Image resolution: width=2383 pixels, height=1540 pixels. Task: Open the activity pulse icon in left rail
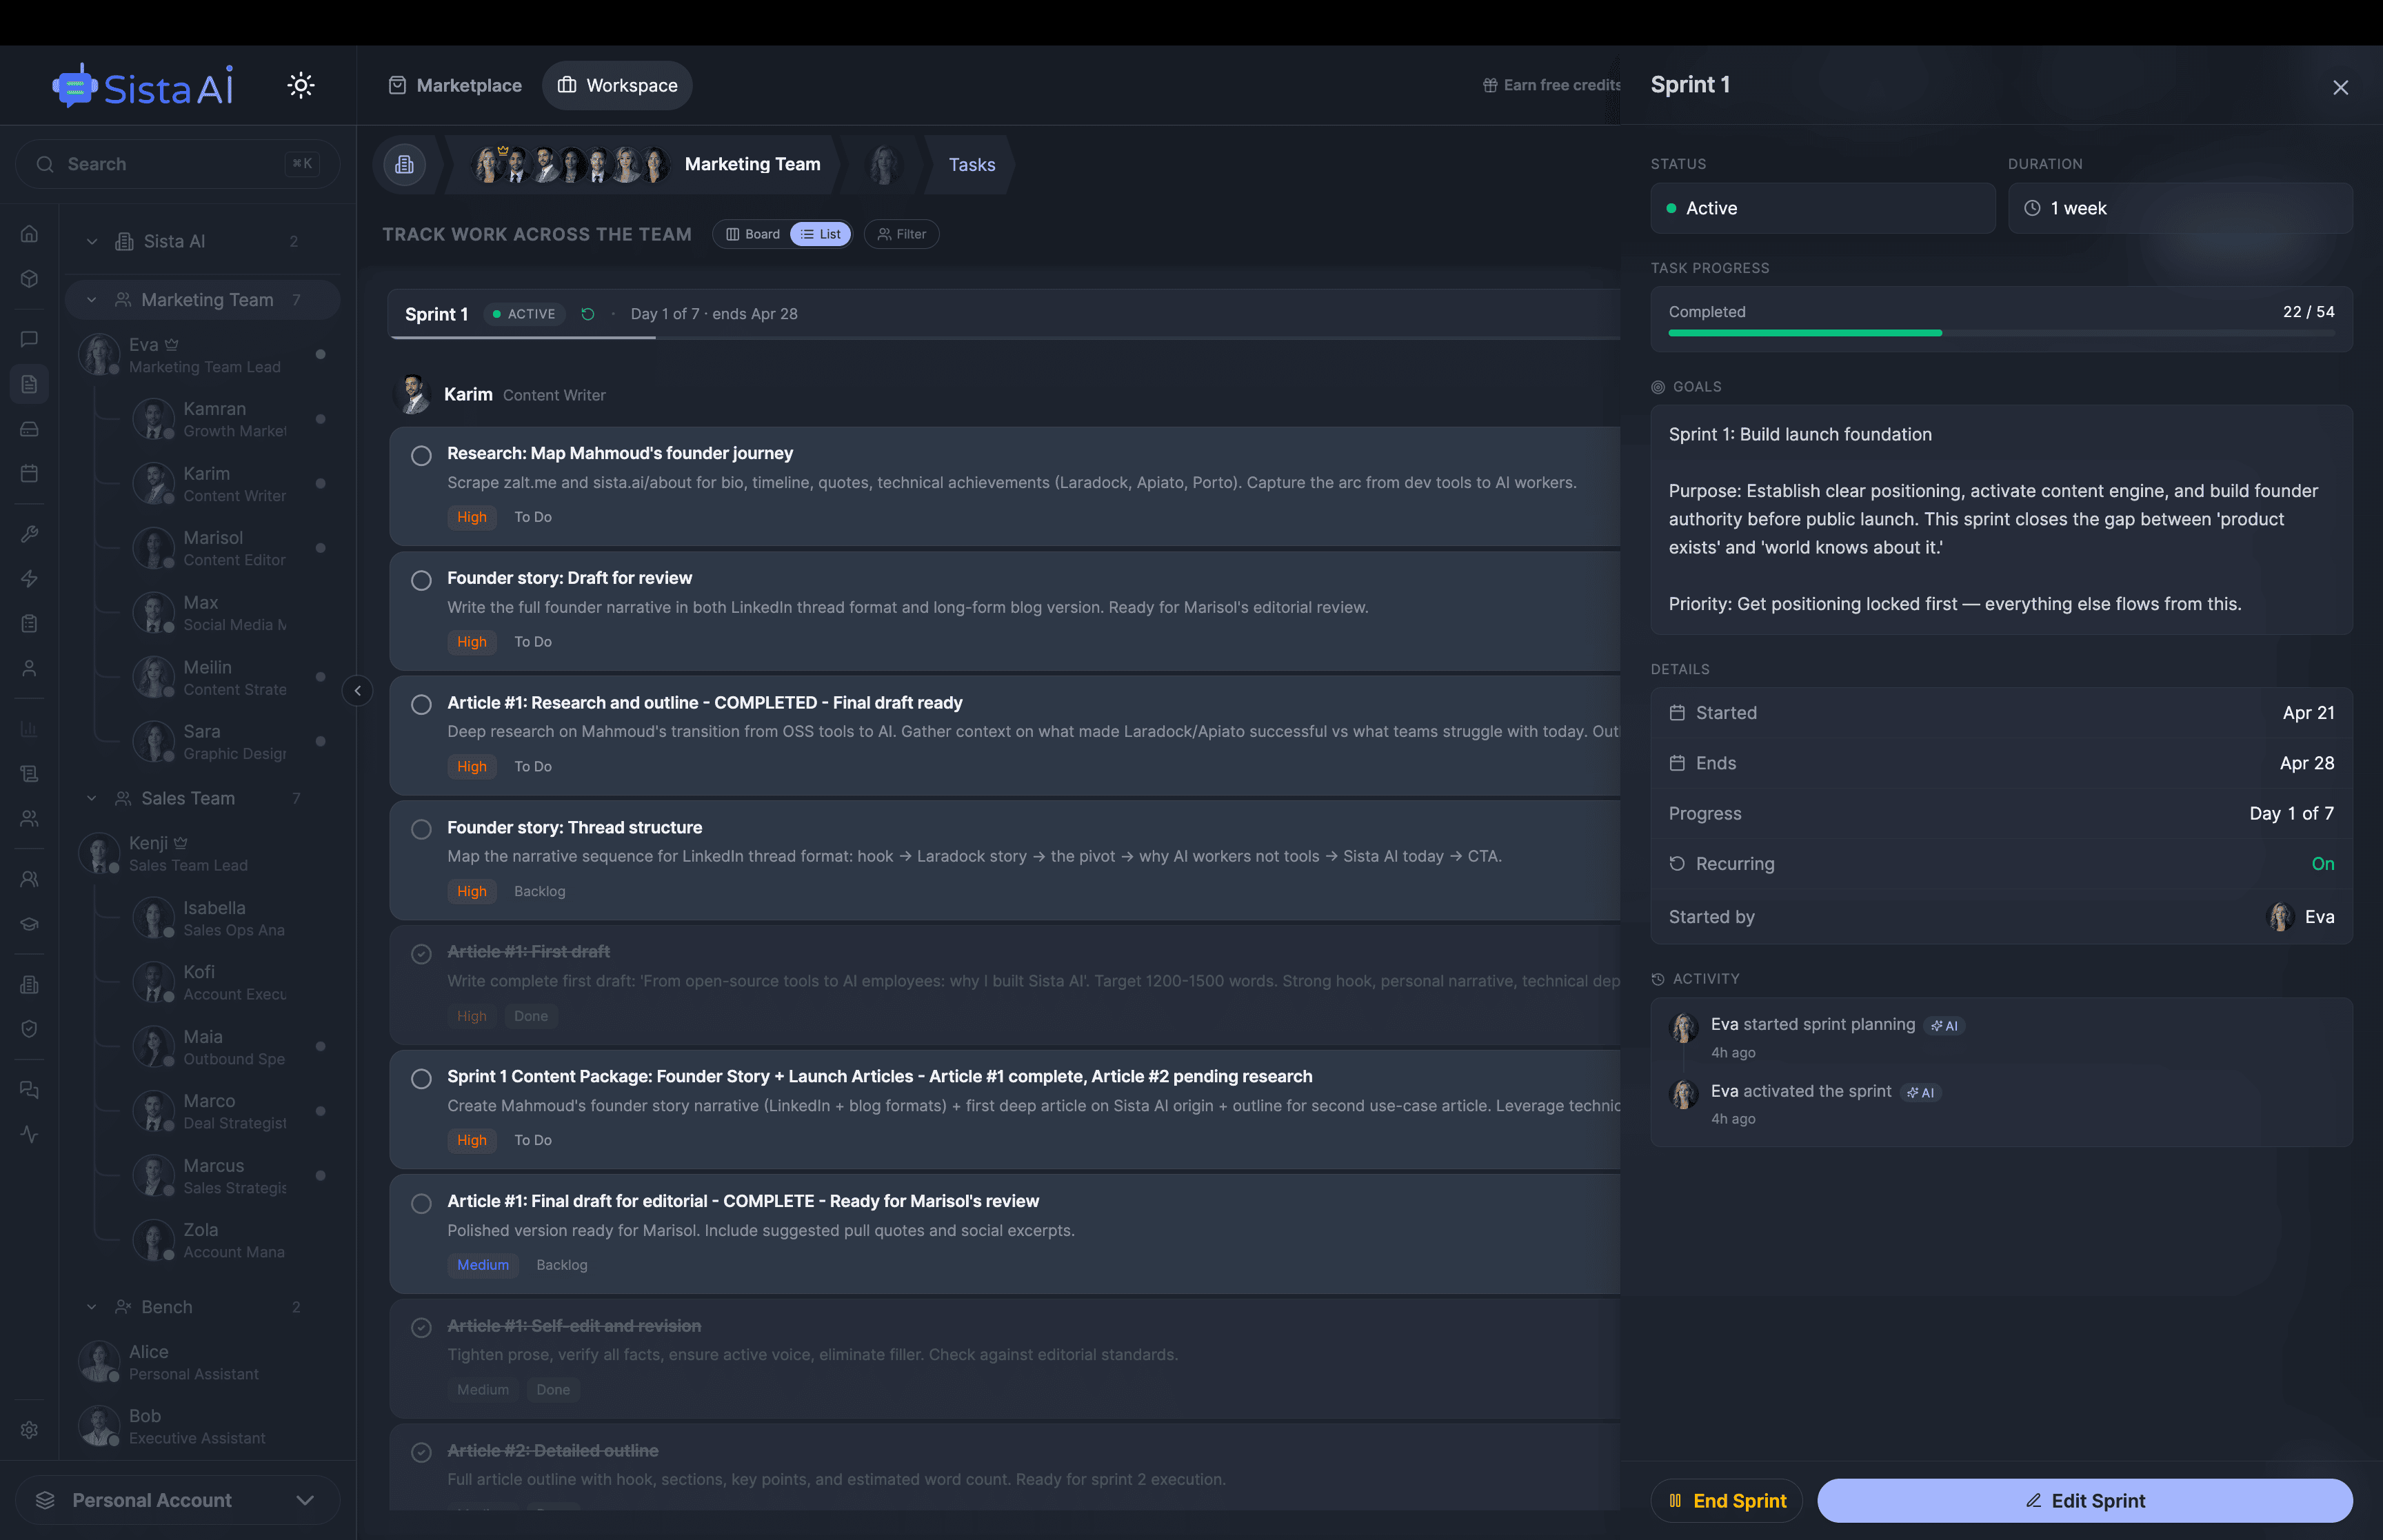(30, 1134)
